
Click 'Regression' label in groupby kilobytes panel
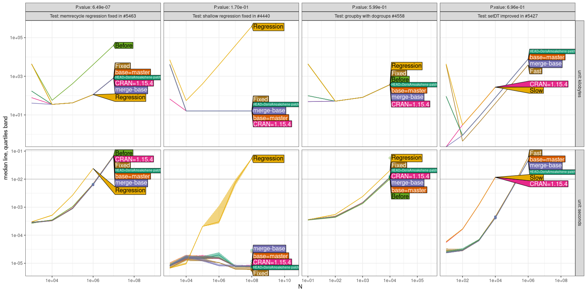click(406, 66)
